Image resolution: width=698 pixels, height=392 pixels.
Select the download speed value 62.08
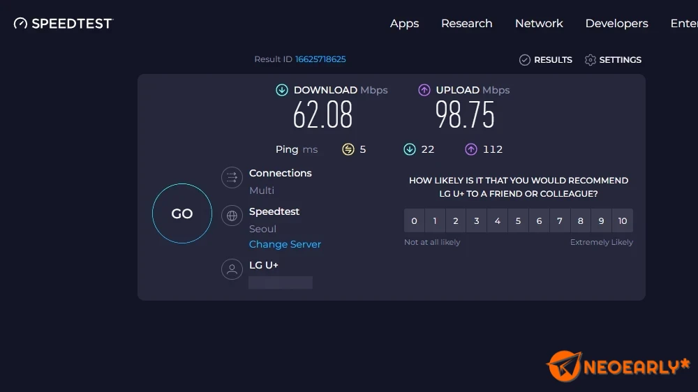pyautogui.click(x=322, y=115)
